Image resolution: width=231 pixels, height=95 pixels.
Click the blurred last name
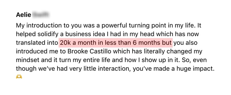(41, 15)
